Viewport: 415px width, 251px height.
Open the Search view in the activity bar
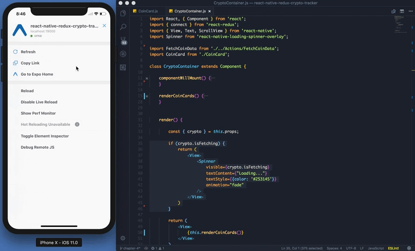[123, 26]
